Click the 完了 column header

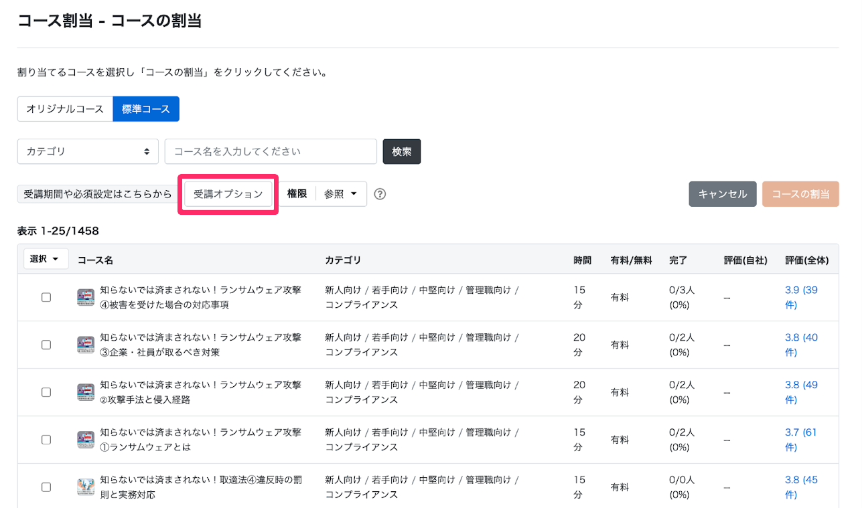coord(678,260)
